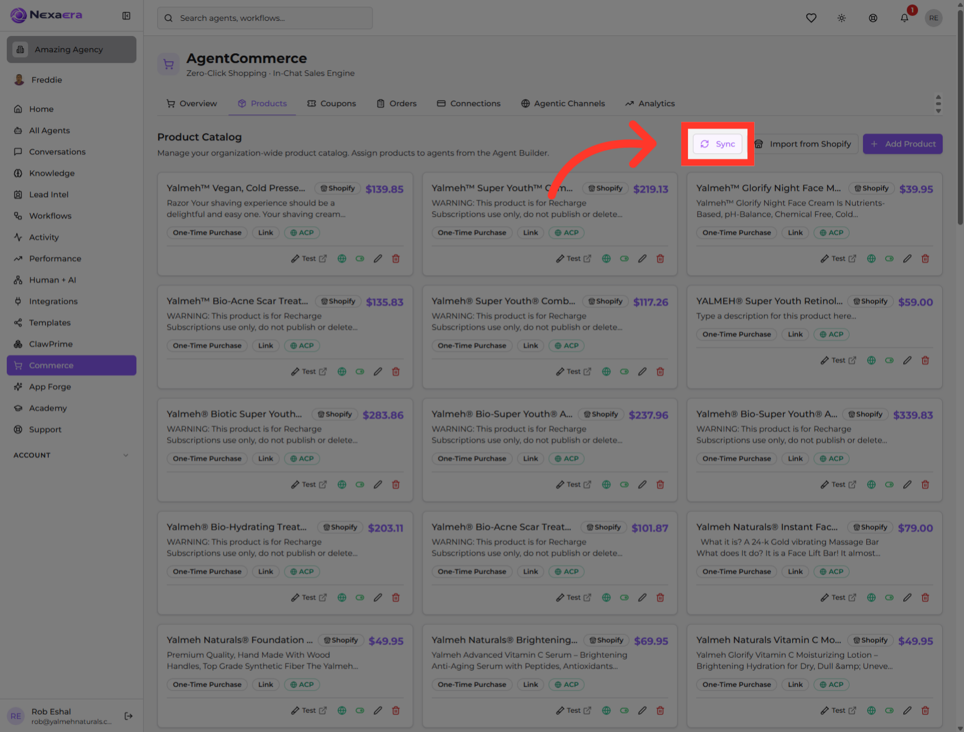The height and width of the screenshot is (732, 964).
Task: Edit the $69.95 Brightening product
Action: coord(642,711)
